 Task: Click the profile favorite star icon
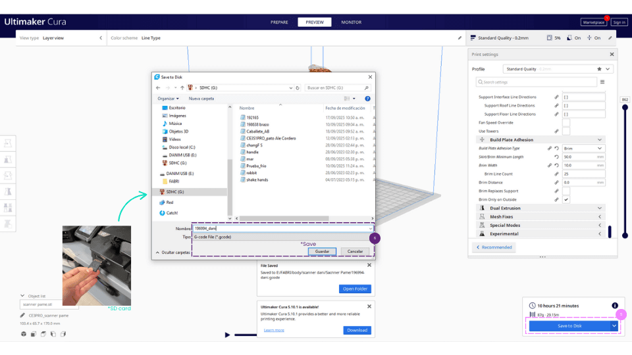[599, 69]
